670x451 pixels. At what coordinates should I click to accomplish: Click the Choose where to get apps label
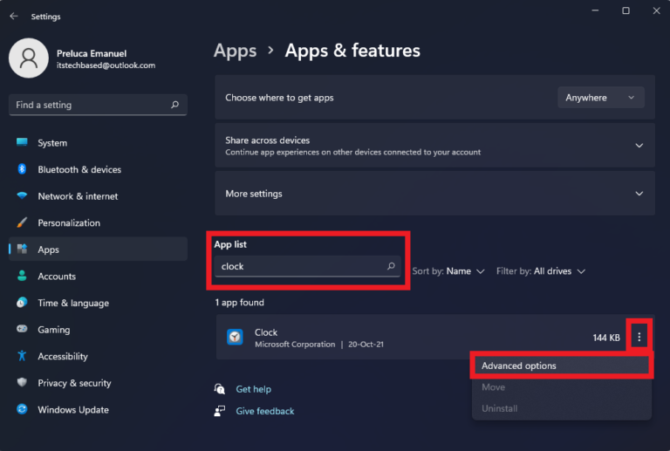tap(279, 98)
